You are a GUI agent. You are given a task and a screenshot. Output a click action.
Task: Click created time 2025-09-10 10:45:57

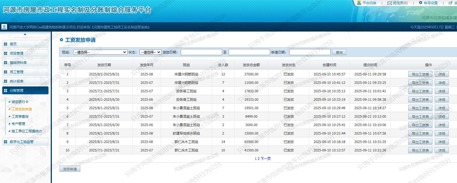pos(329,74)
